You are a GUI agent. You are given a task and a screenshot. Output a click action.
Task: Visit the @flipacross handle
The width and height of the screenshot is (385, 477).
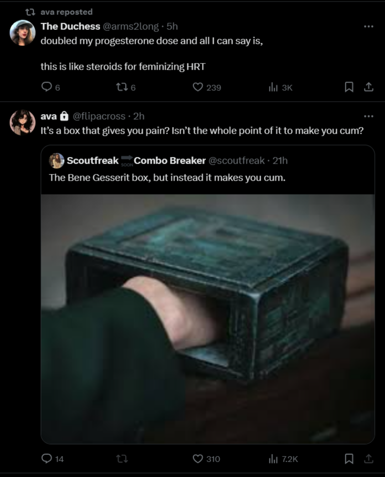pos(99,116)
